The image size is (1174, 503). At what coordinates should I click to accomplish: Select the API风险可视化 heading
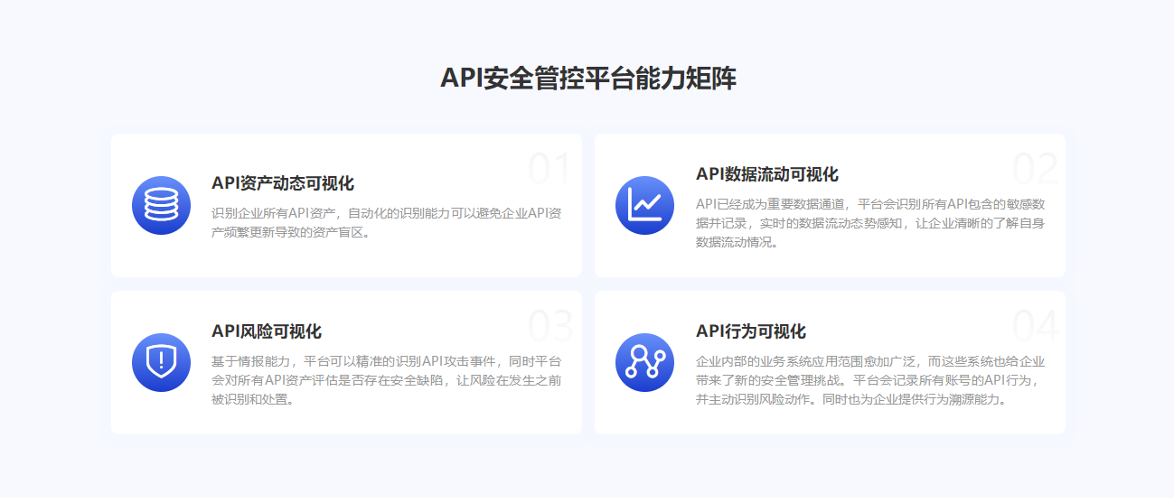[266, 331]
